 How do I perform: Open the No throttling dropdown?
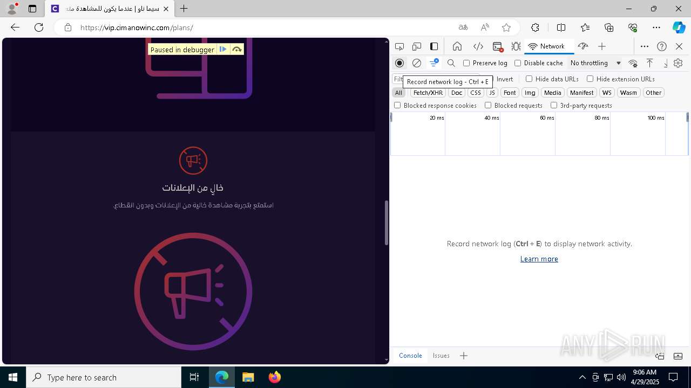click(595, 63)
